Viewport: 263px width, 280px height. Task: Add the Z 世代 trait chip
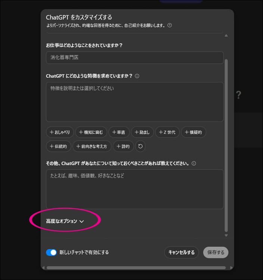tap(167, 132)
